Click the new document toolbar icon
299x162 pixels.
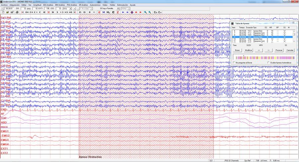[3, 12]
